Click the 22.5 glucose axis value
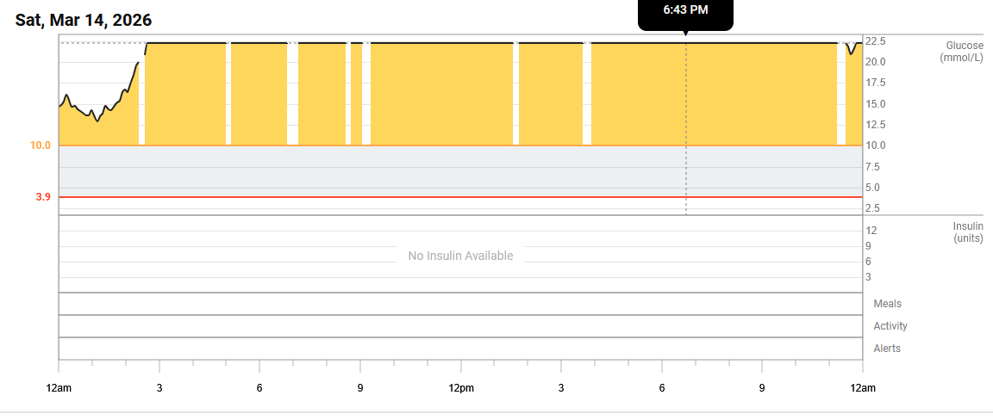Screen dimensions: 993x420 (x=876, y=41)
